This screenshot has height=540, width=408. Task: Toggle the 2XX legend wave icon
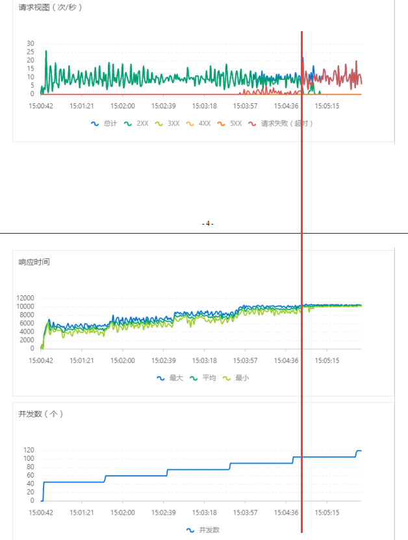128,123
